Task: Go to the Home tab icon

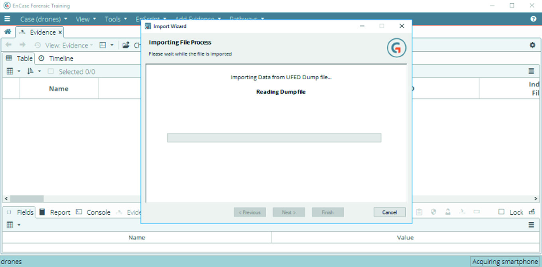Action: [7, 32]
